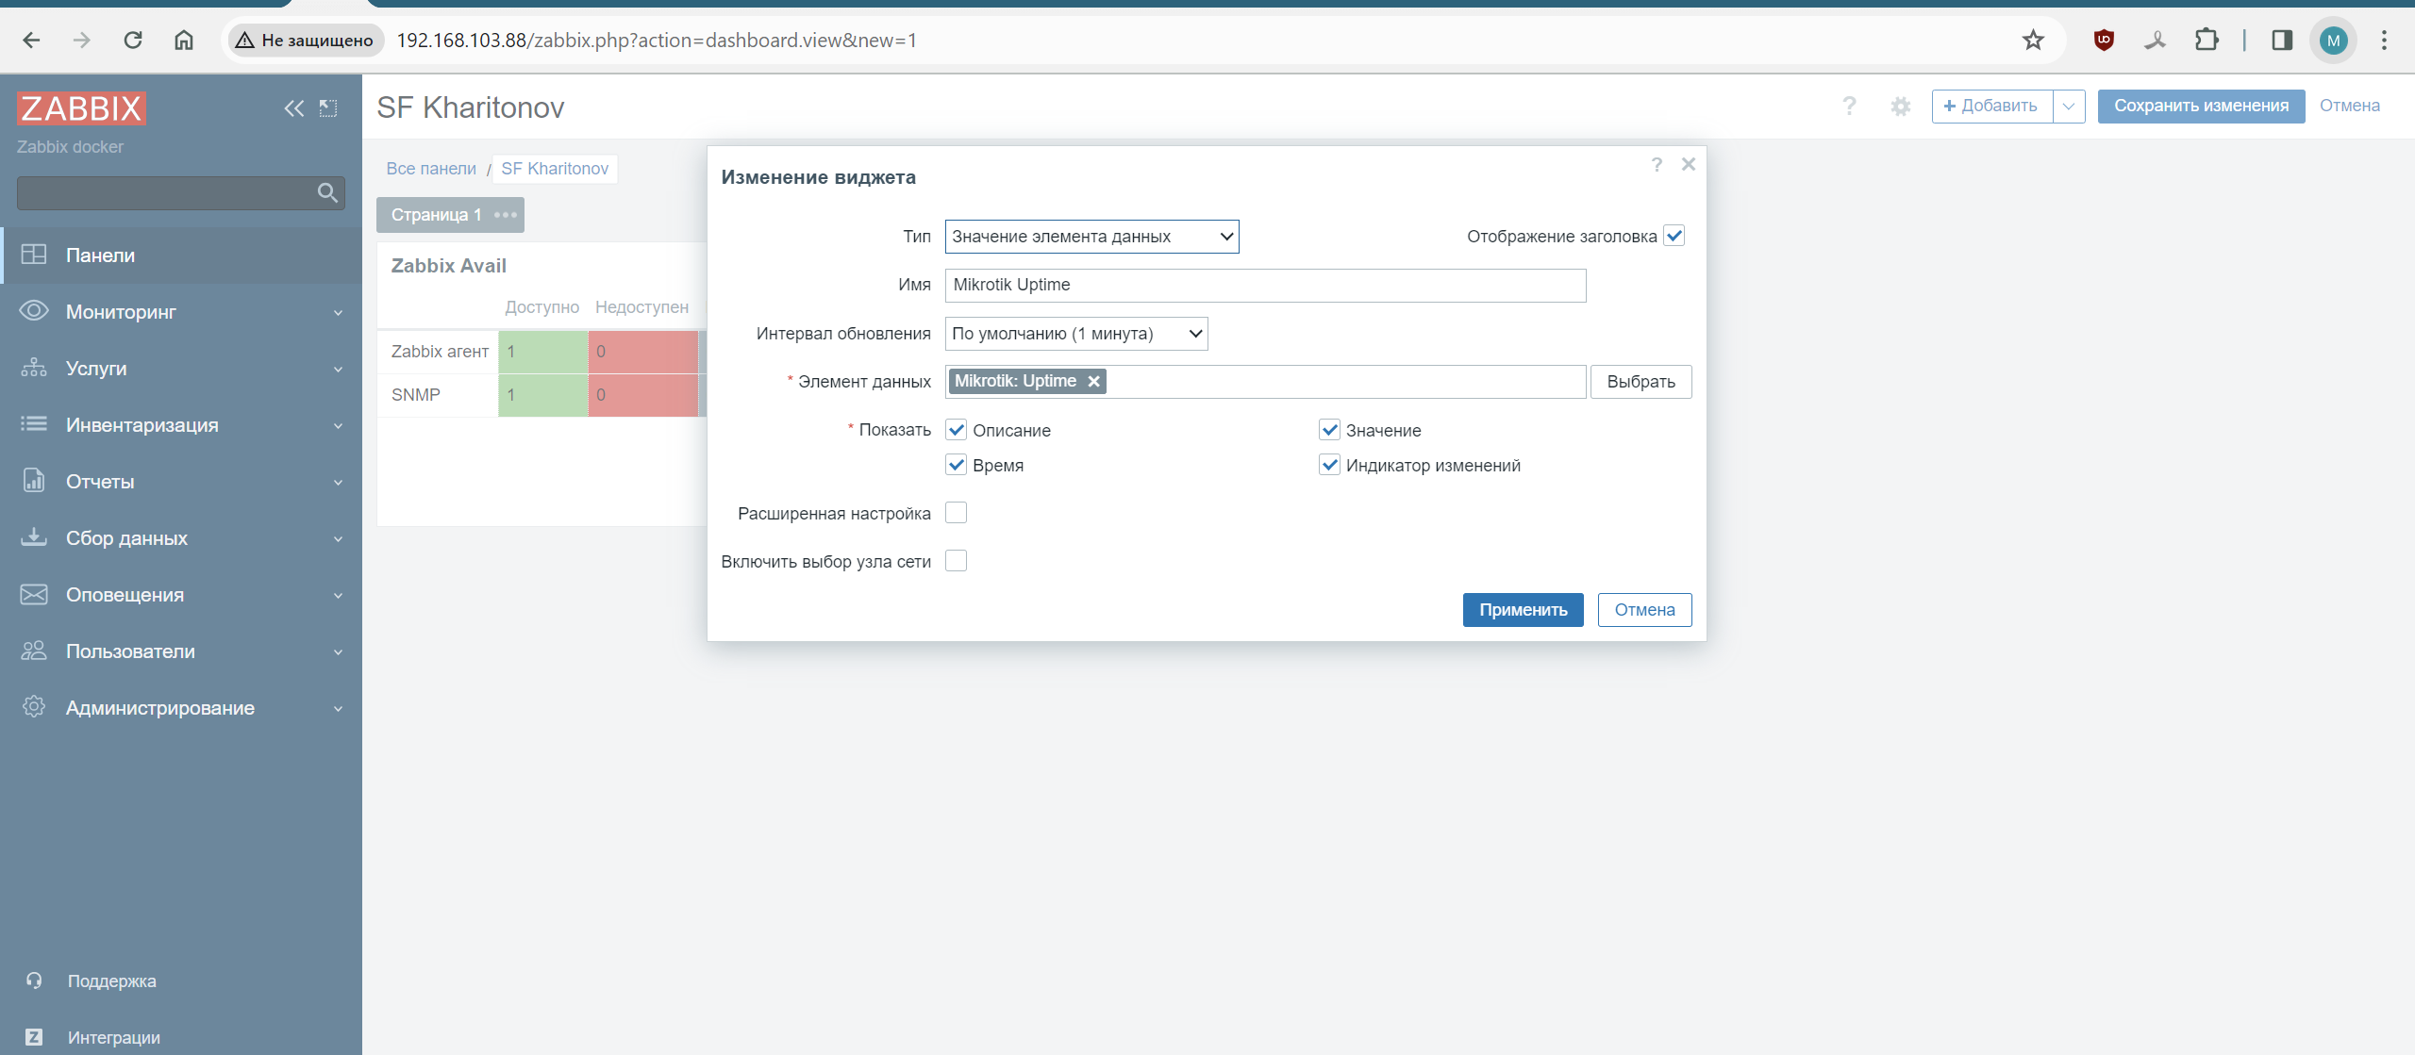This screenshot has width=2415, height=1055.
Task: Click the dashboard help question mark icon
Action: (x=1849, y=107)
